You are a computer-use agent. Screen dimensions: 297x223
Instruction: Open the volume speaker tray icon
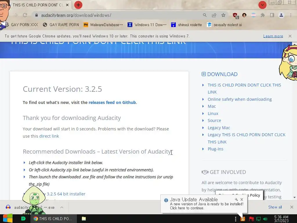[x=265, y=219]
